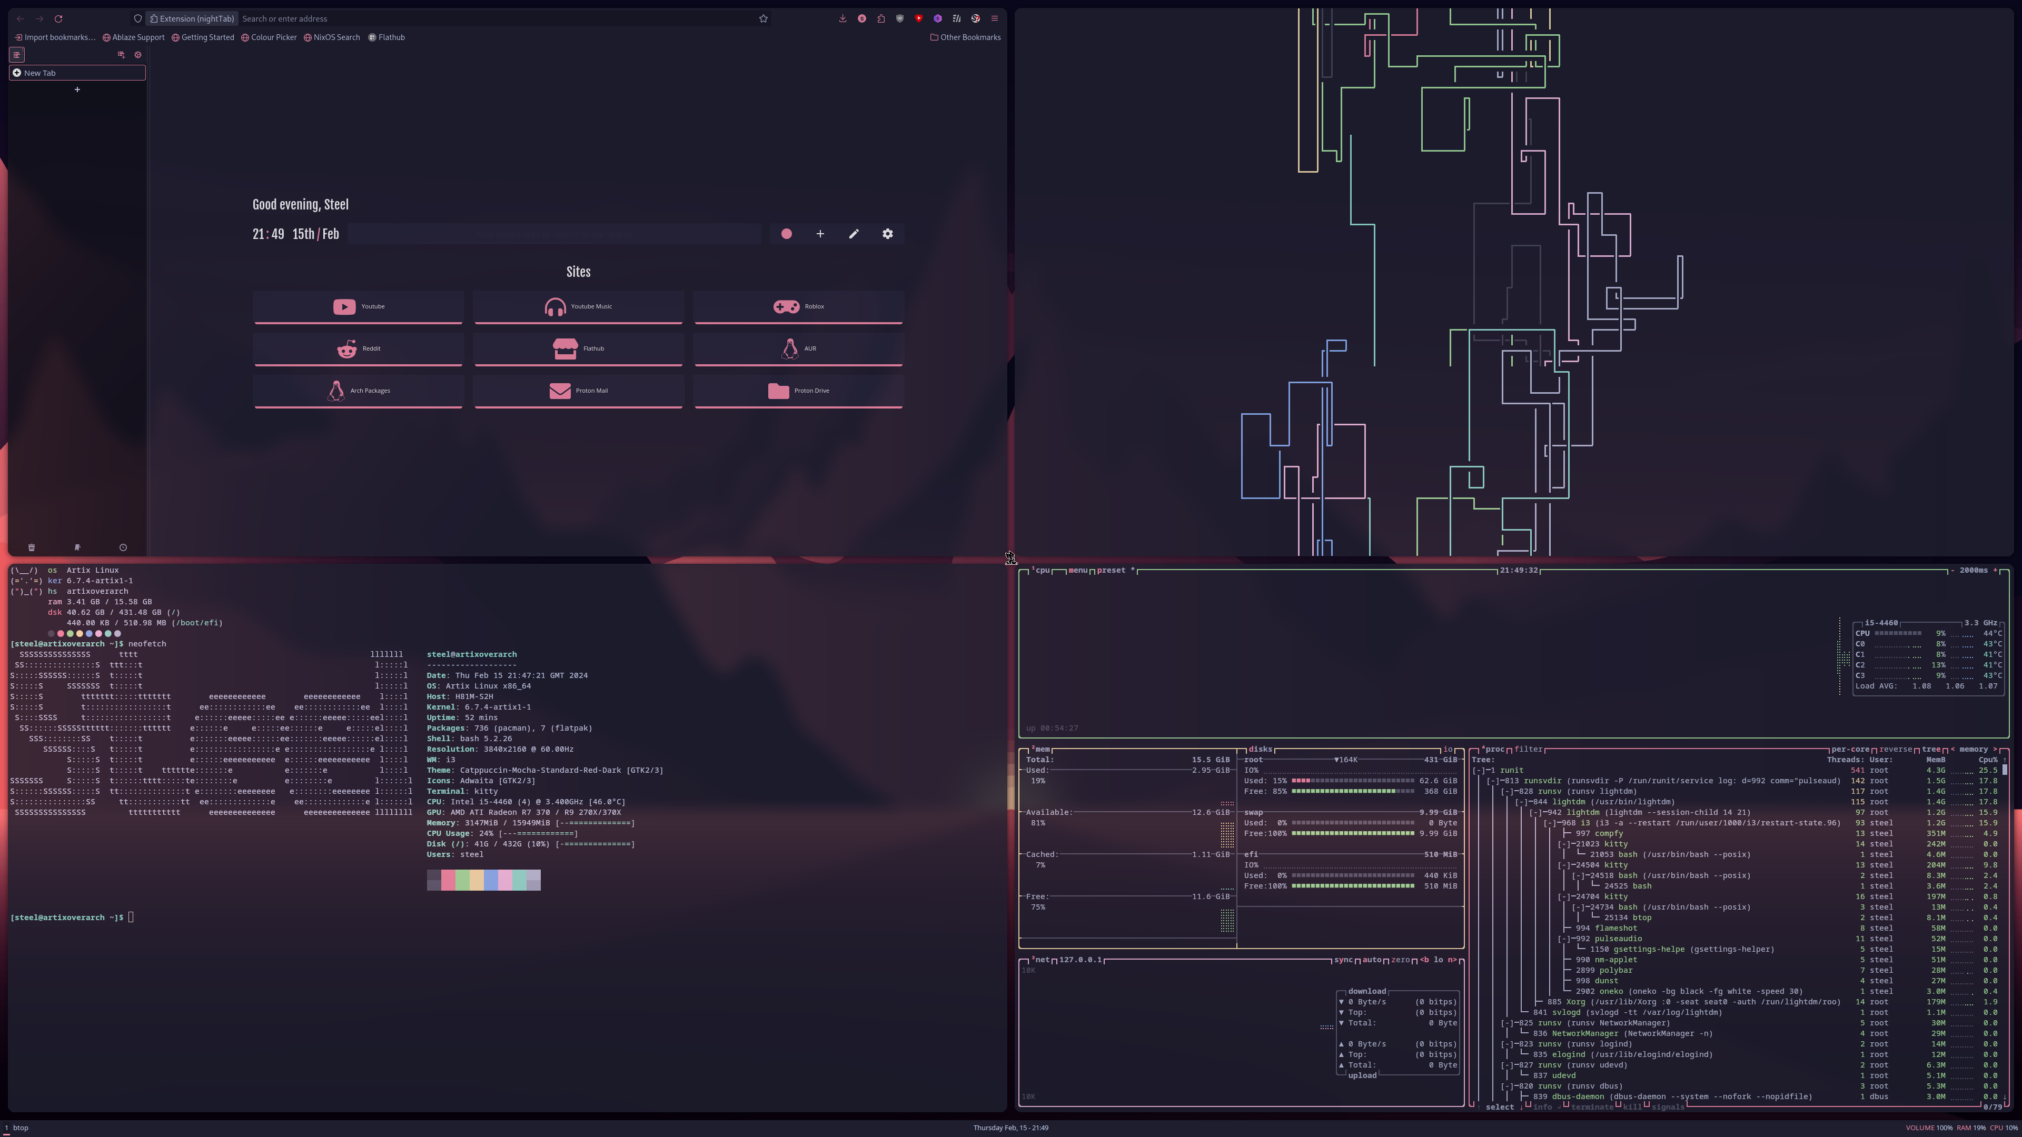The image size is (2022, 1137).
Task: Toggle tree view in btop's proc panel
Action: click(x=1932, y=749)
